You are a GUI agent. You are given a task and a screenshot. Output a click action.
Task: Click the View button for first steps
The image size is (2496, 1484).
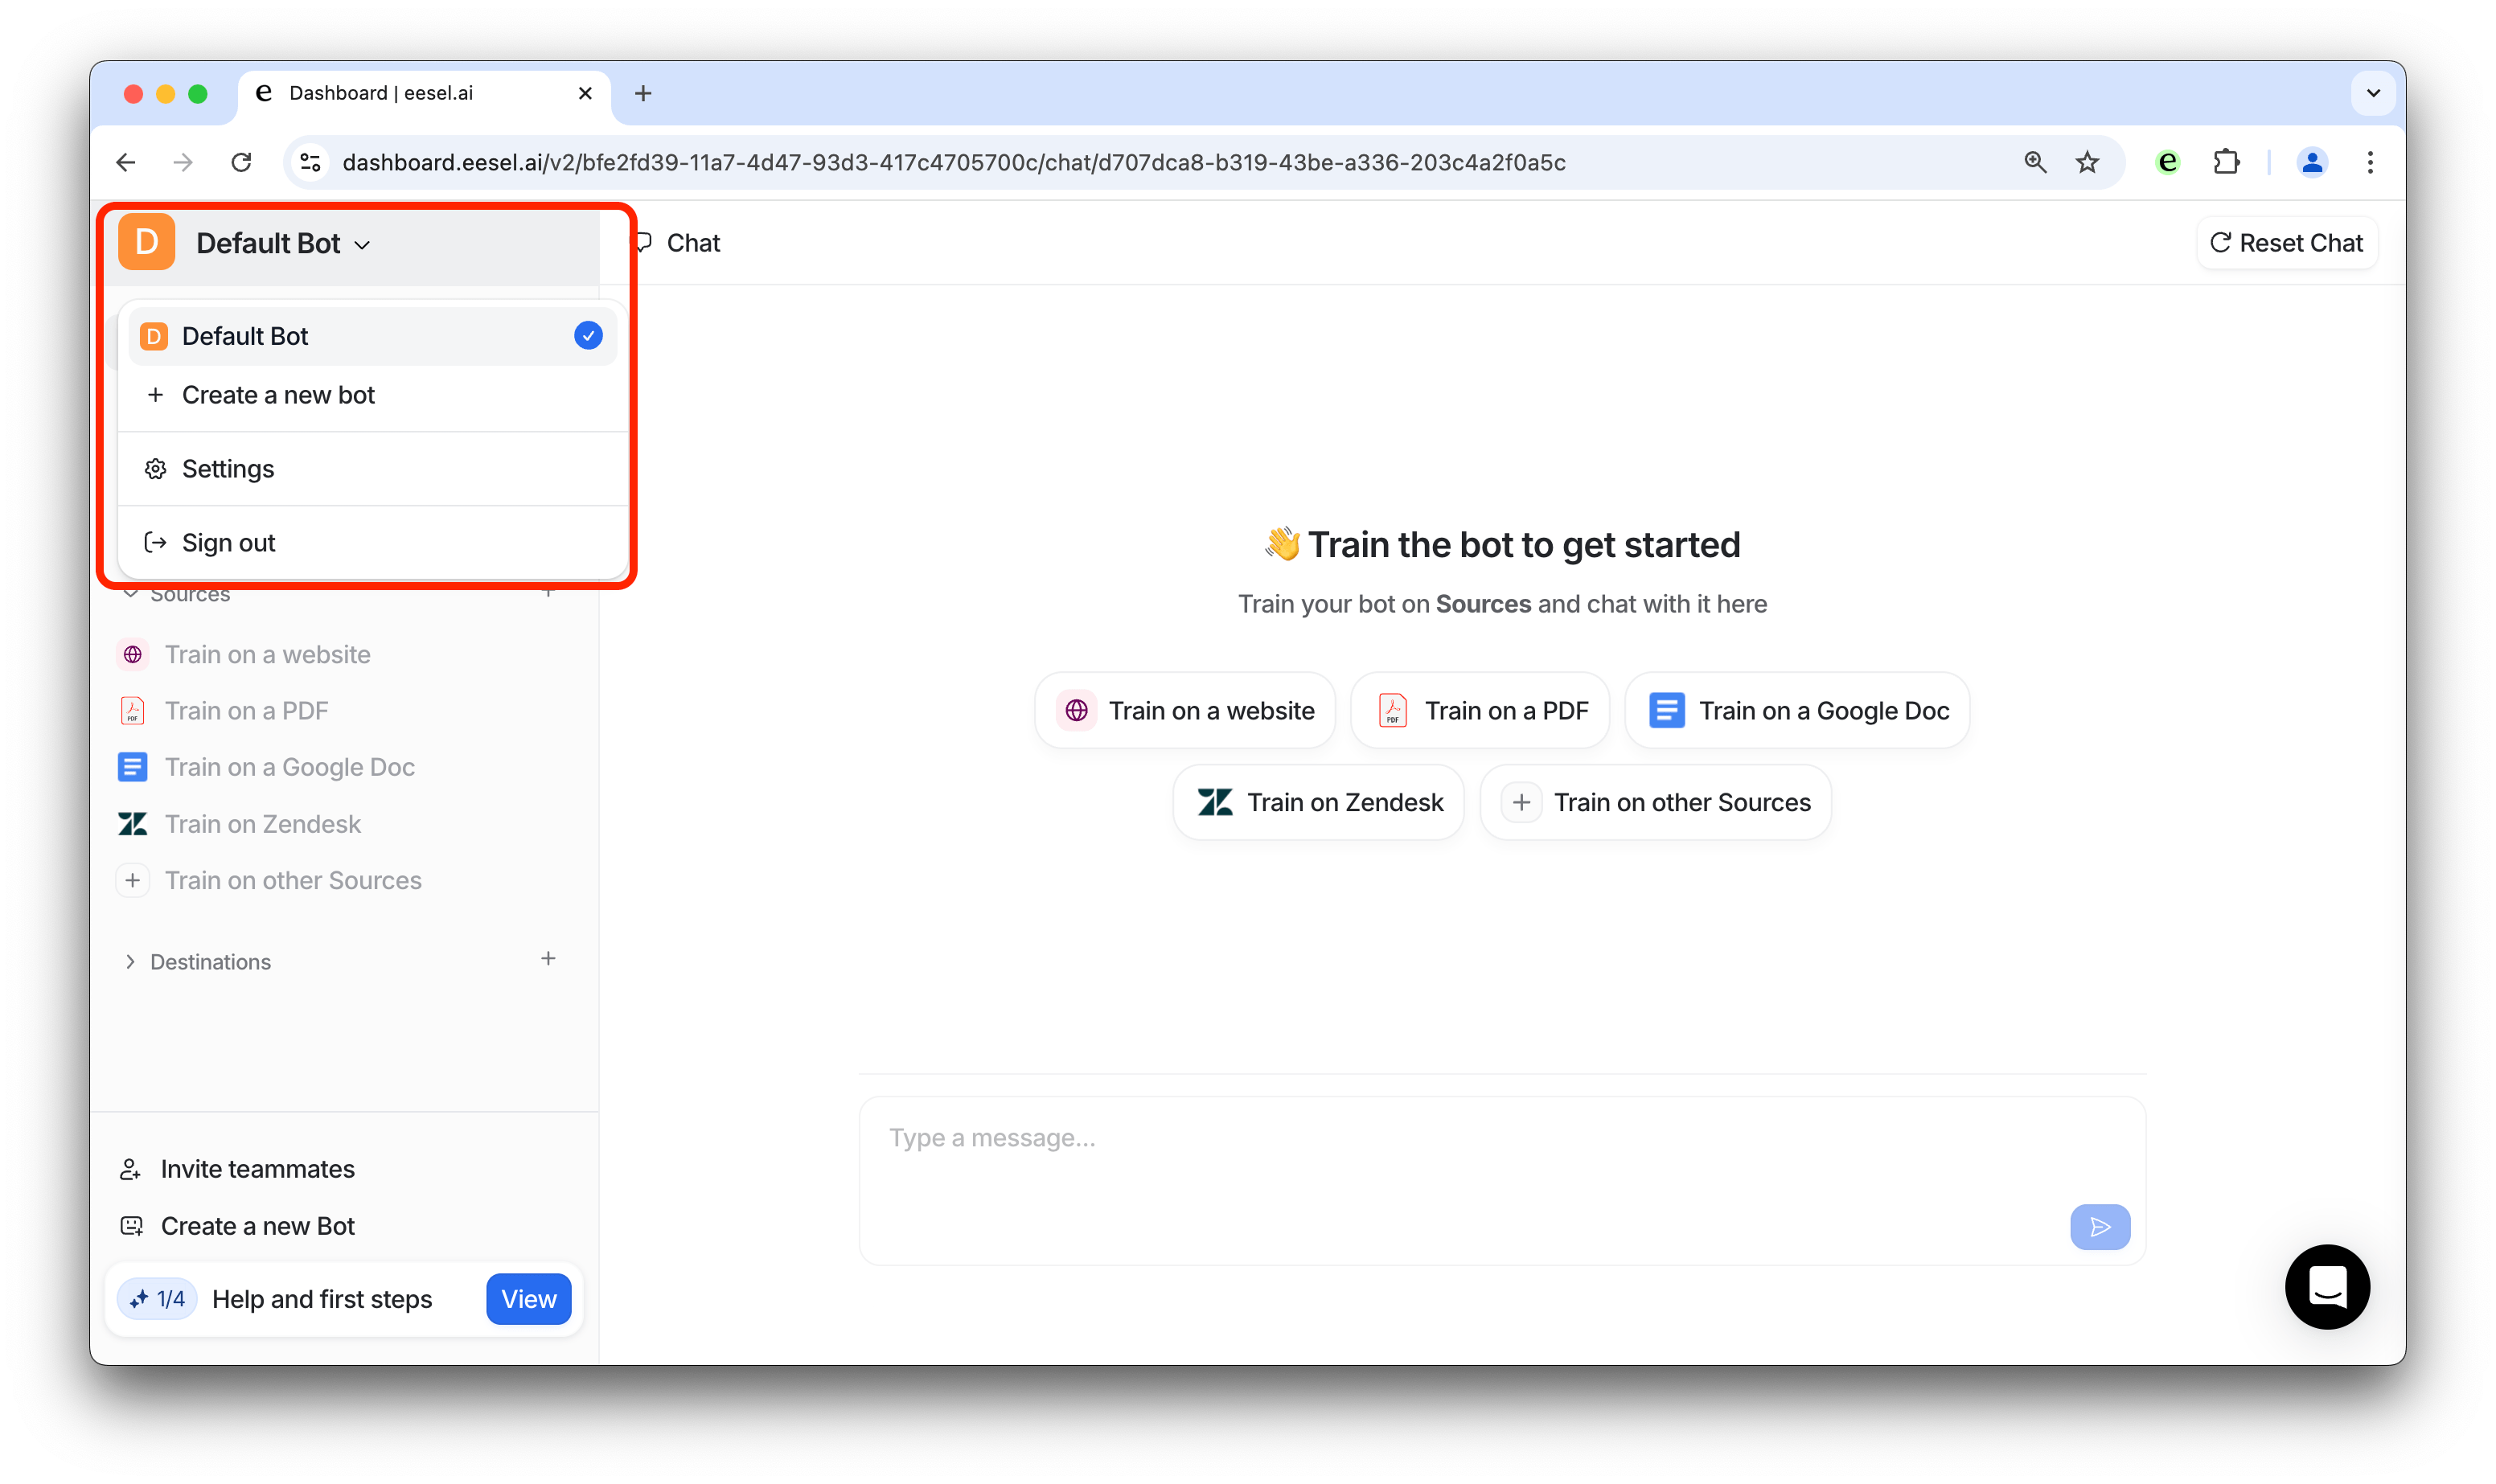(528, 1298)
